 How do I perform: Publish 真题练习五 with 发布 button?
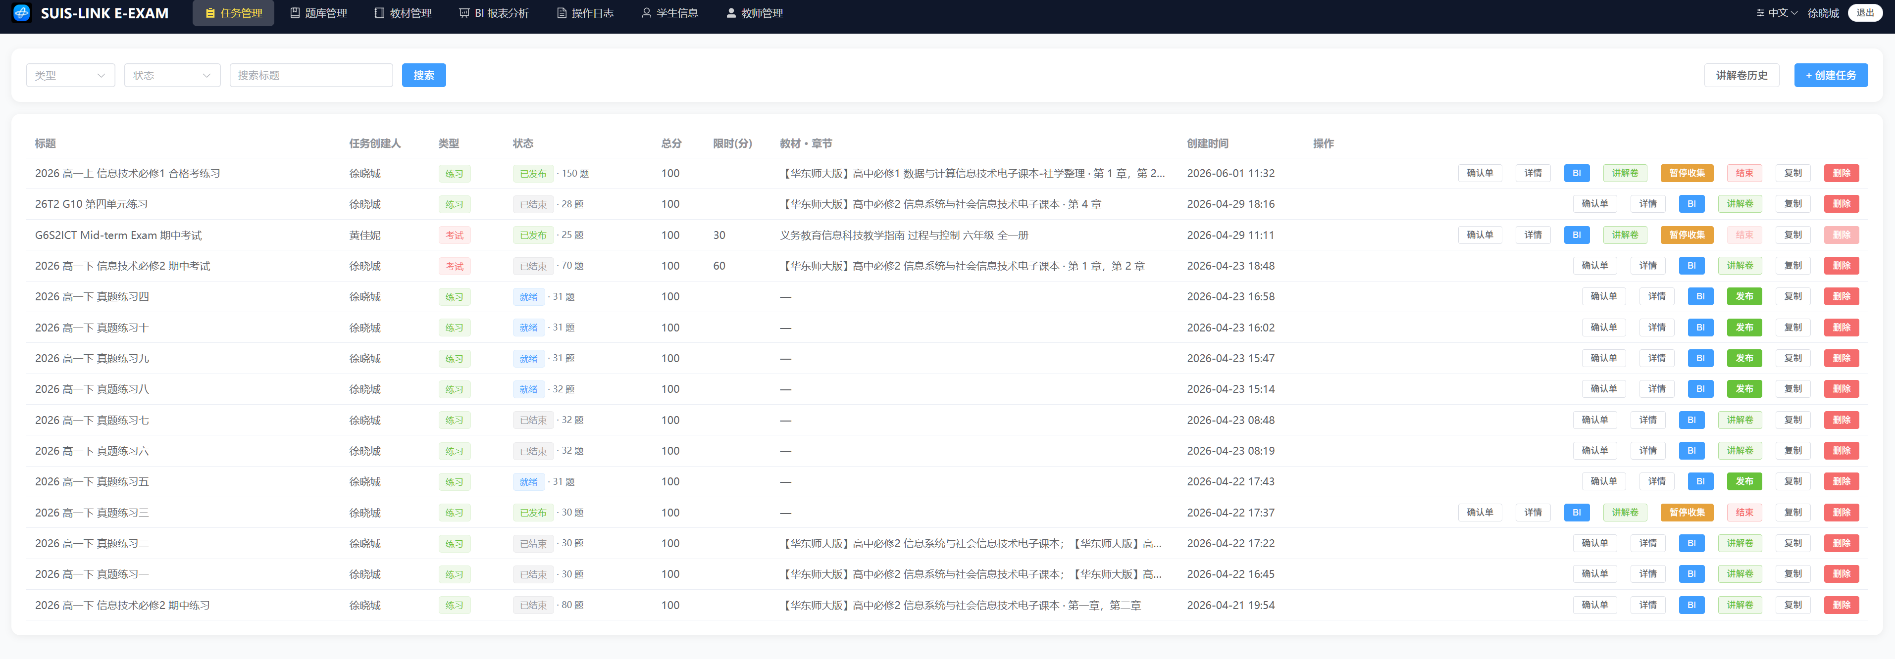(1744, 482)
